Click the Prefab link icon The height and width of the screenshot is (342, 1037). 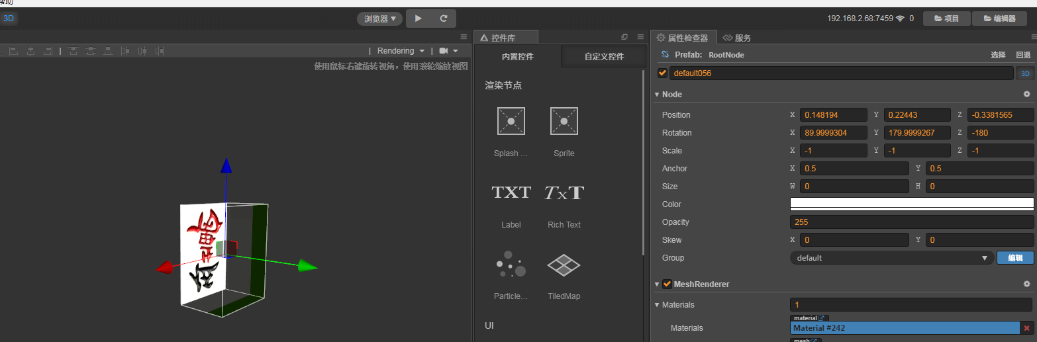[666, 55]
